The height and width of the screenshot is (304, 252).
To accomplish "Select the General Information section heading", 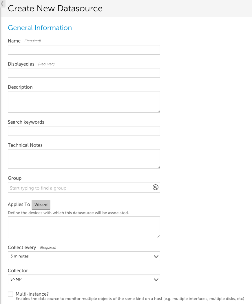I will [40, 28].
